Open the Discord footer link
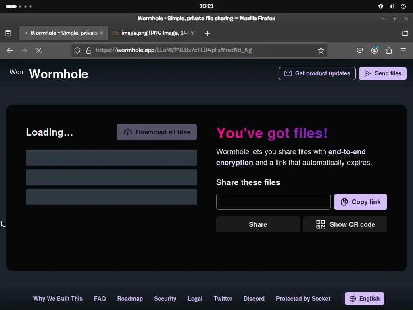This screenshot has width=413, height=310. tap(254, 299)
